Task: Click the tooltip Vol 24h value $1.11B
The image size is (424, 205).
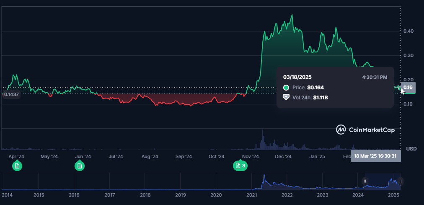Action: tap(321, 98)
